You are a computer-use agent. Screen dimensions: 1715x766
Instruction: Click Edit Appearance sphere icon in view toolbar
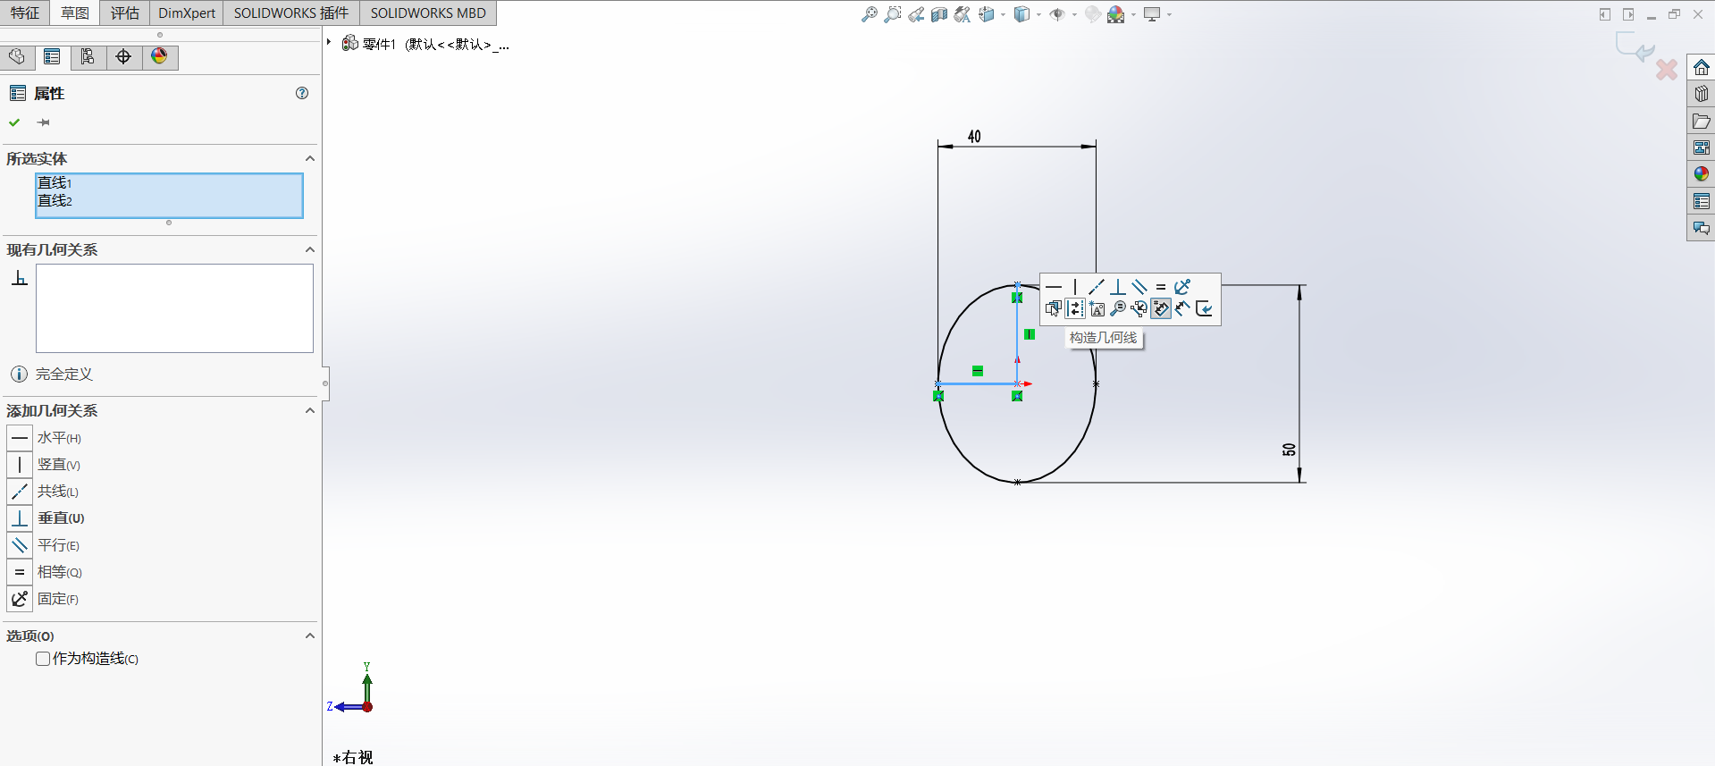point(1092,14)
